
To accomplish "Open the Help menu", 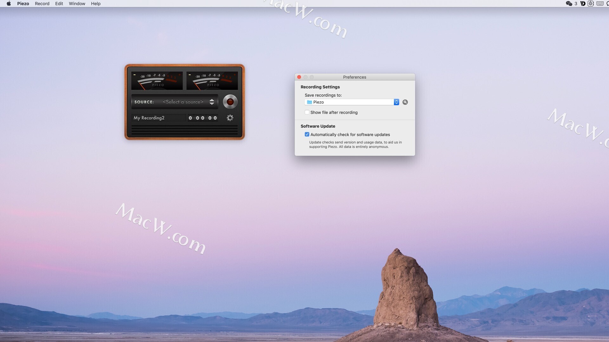I will 96,3.
